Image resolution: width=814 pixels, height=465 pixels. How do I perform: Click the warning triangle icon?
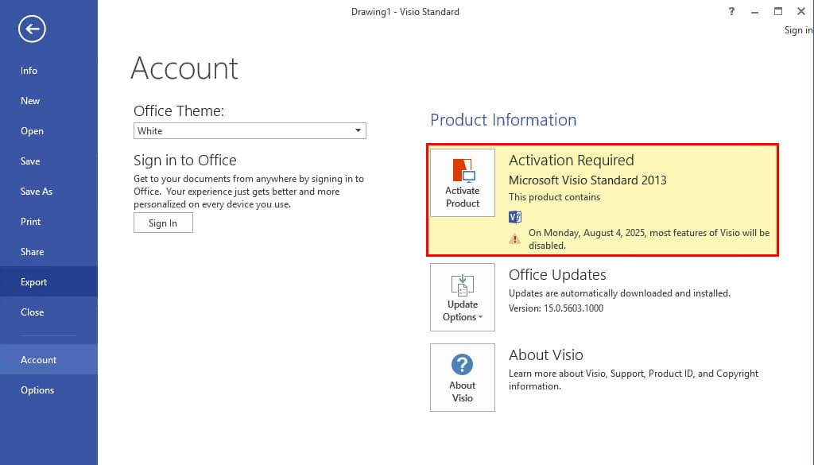tap(514, 238)
